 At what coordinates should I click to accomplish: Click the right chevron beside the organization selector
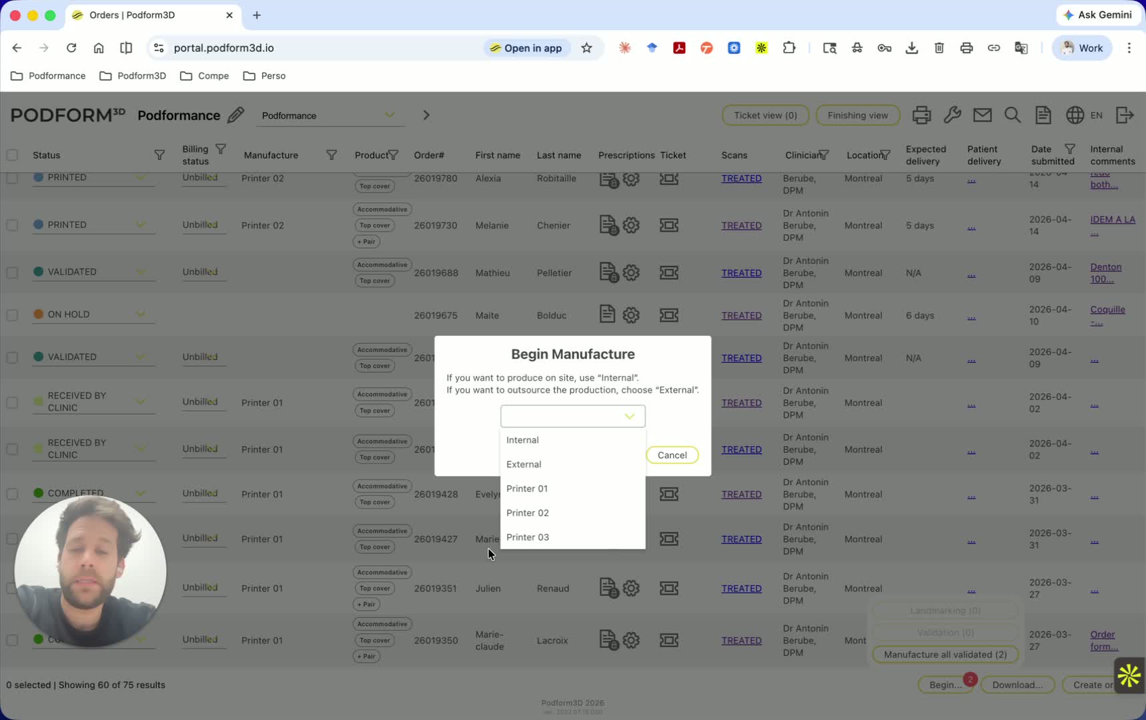[x=426, y=115]
